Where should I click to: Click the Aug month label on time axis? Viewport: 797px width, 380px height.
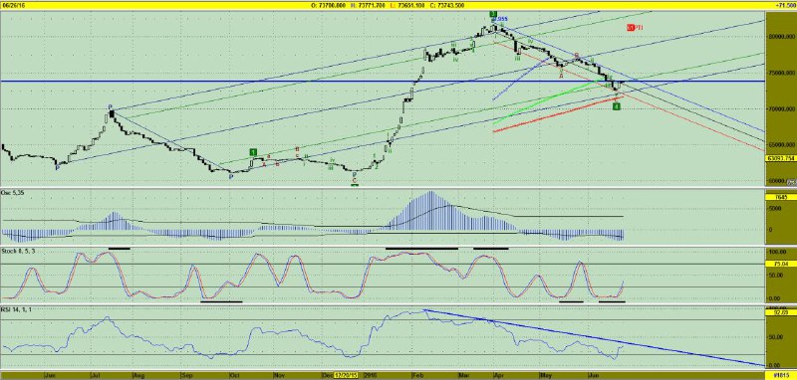137,375
